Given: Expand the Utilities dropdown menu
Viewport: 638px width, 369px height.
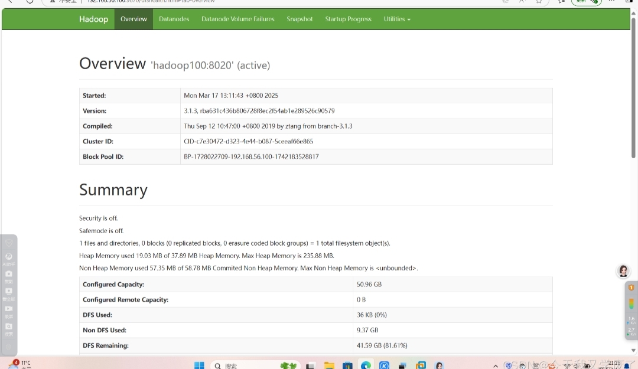Looking at the screenshot, I should coord(397,19).
